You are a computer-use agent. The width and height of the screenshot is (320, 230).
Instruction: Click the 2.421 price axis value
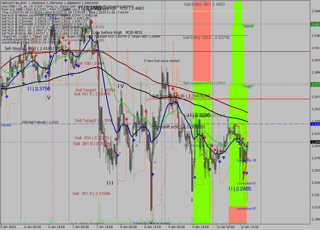[315, 48]
